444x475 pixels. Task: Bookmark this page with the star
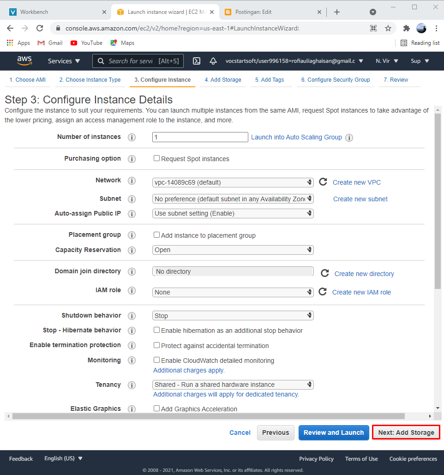(388, 28)
